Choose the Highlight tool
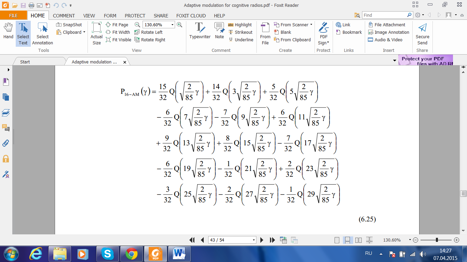This screenshot has height=262, width=467. (x=240, y=25)
